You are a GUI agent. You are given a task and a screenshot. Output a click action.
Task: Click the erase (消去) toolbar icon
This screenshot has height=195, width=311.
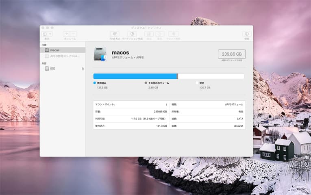(x=148, y=34)
